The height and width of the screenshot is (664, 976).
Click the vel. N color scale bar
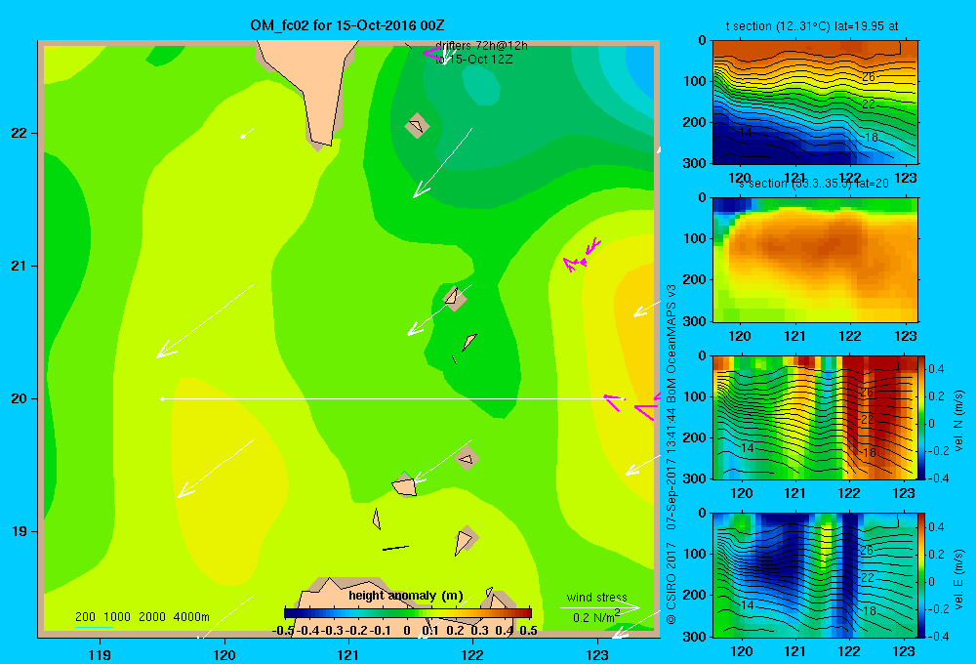pyautogui.click(x=922, y=417)
